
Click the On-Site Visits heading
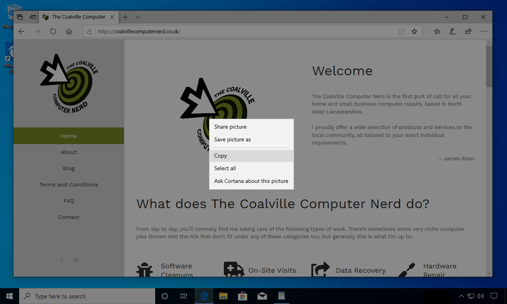272,270
